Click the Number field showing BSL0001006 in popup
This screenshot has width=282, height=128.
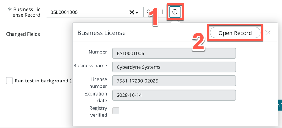pyautogui.click(x=174, y=53)
